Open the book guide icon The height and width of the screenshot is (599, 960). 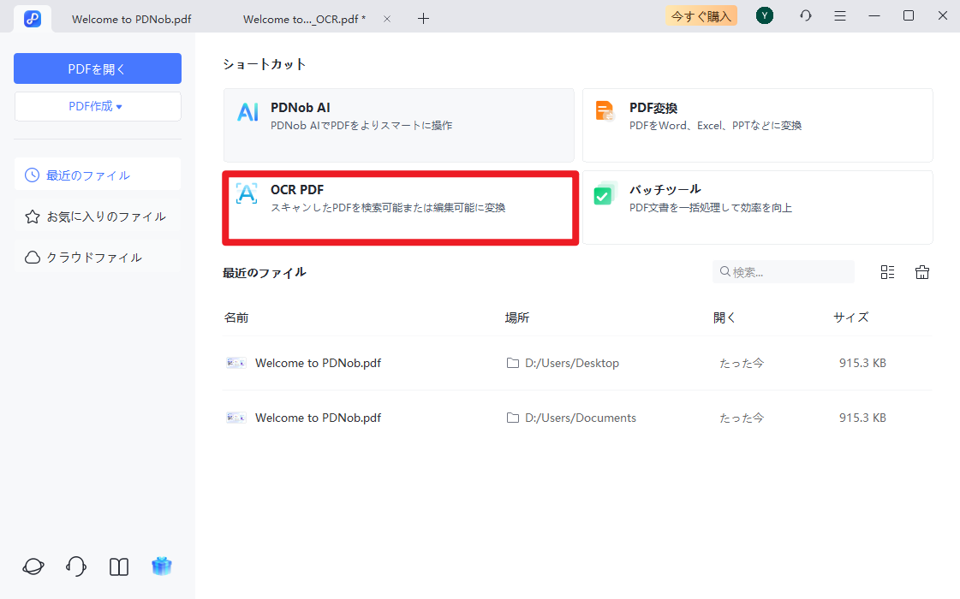[119, 566]
